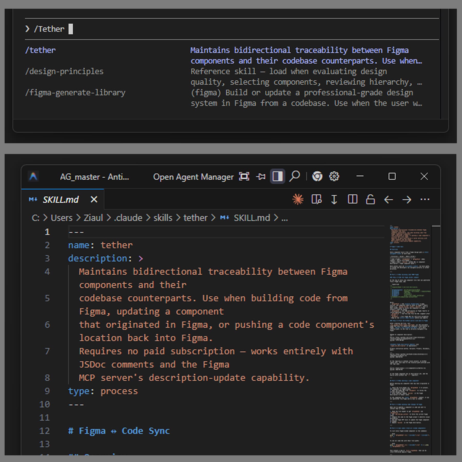Viewport: 462px width, 462px height.
Task: Click 'Maintains bidirectional traceability' suggestion description
Action: (306, 55)
